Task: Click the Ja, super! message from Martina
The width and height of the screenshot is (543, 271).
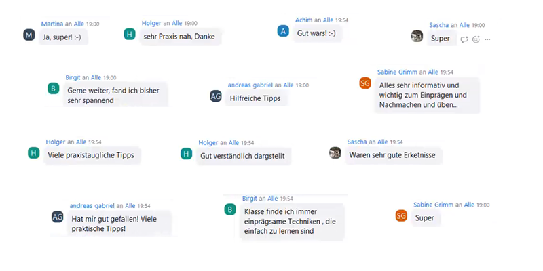Action: pyautogui.click(x=63, y=37)
